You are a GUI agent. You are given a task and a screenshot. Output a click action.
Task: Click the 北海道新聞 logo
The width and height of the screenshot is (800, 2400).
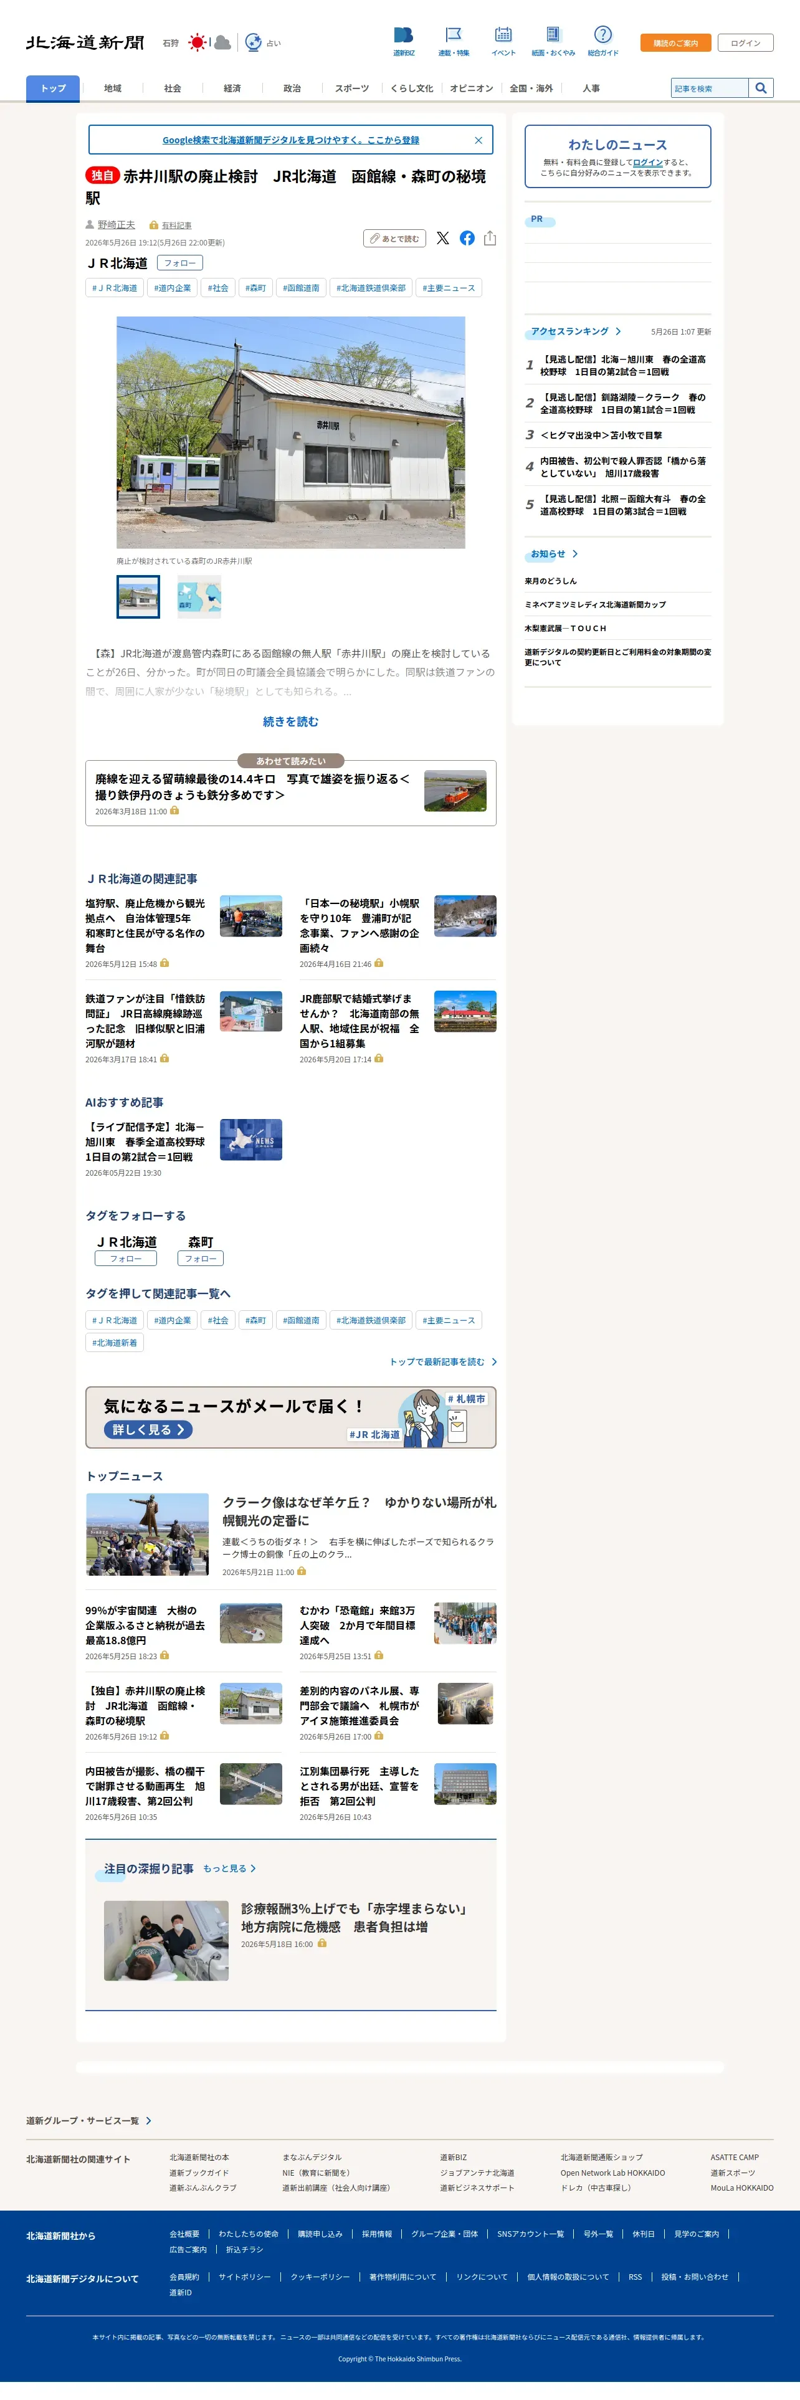click(85, 43)
